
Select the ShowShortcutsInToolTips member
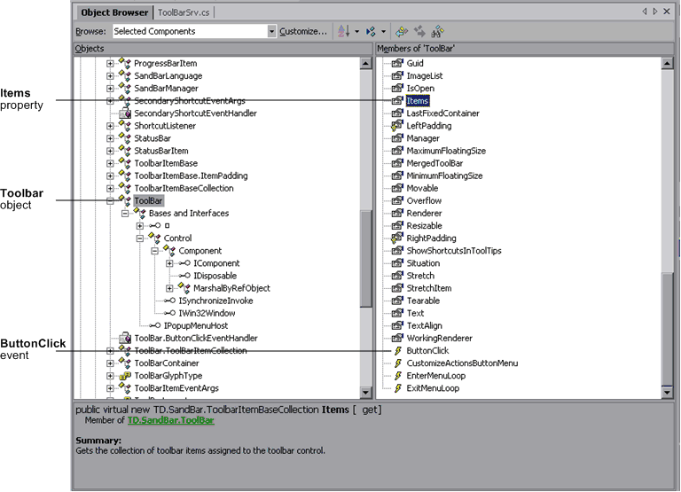coord(454,251)
